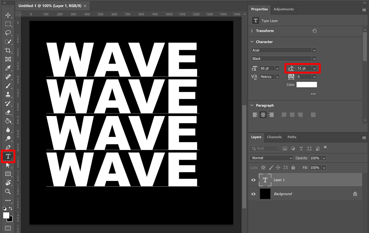
Task: Click the leading field showing 51 pt
Action: coord(302,68)
